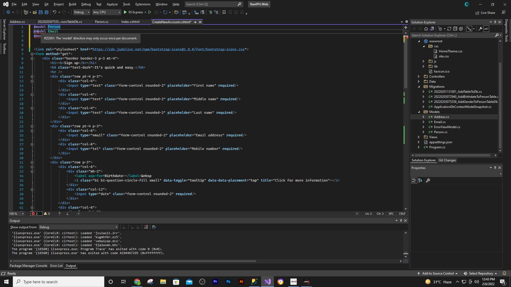Screen dimensions: 511x287
Task: Toggle word wrap in Output window
Action: [154, 227]
